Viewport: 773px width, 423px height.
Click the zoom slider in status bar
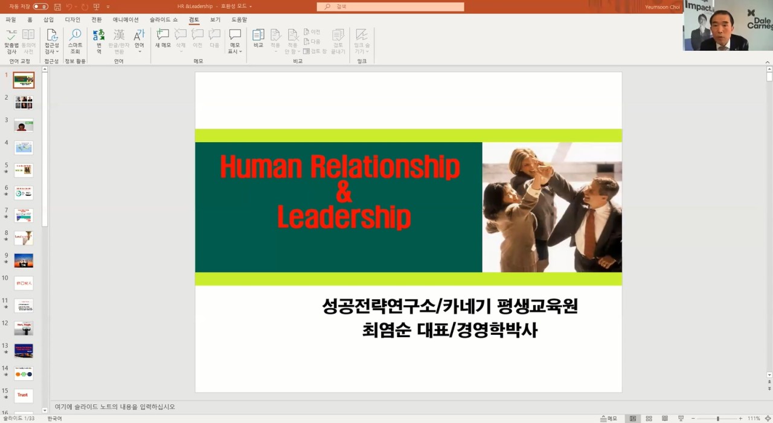click(717, 418)
